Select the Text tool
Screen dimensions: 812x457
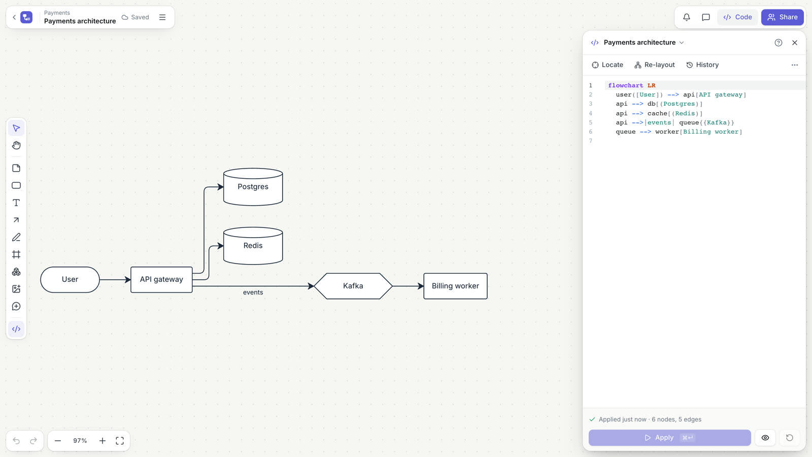(x=16, y=203)
